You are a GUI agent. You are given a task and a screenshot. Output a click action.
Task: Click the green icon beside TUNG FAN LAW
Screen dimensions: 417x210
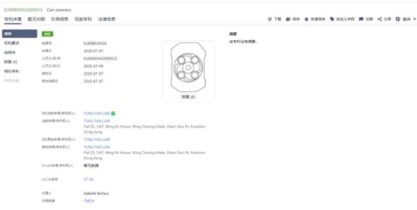[113, 113]
